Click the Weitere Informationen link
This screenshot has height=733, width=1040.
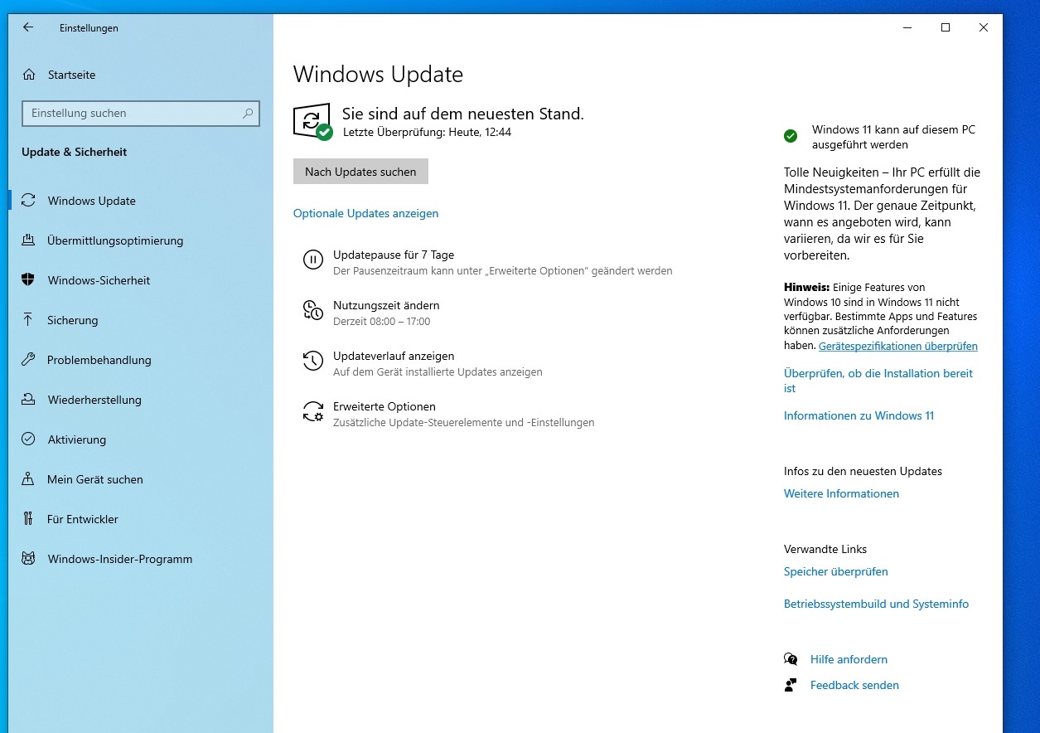[x=841, y=493]
